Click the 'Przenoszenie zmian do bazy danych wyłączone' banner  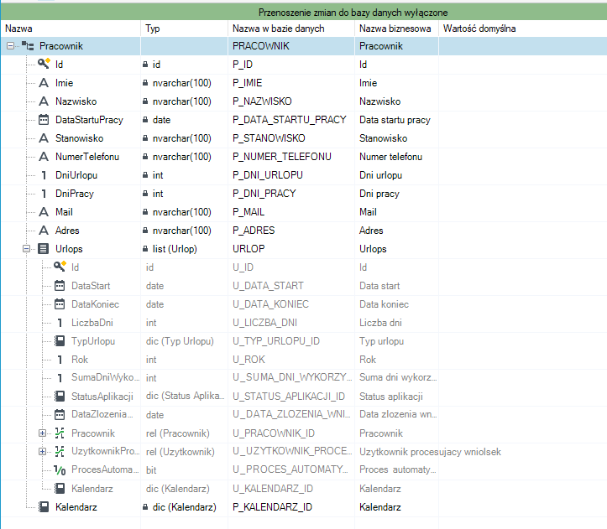tap(304, 13)
